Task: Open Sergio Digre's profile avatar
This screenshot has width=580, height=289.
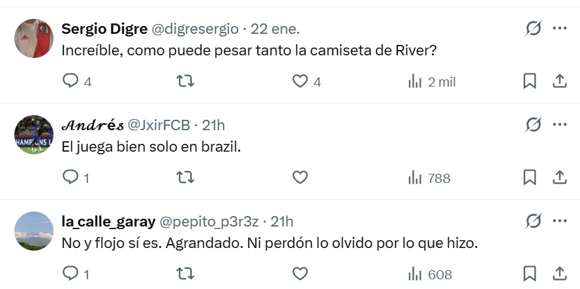Action: [x=34, y=38]
